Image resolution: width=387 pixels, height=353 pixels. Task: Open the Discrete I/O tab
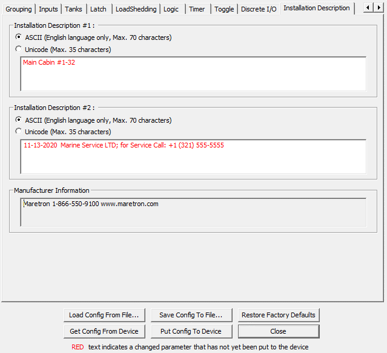(x=259, y=9)
